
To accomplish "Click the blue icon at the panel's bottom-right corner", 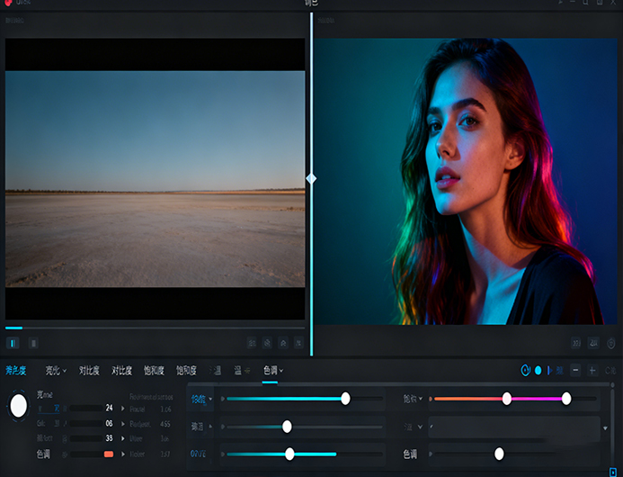I will [x=613, y=471].
